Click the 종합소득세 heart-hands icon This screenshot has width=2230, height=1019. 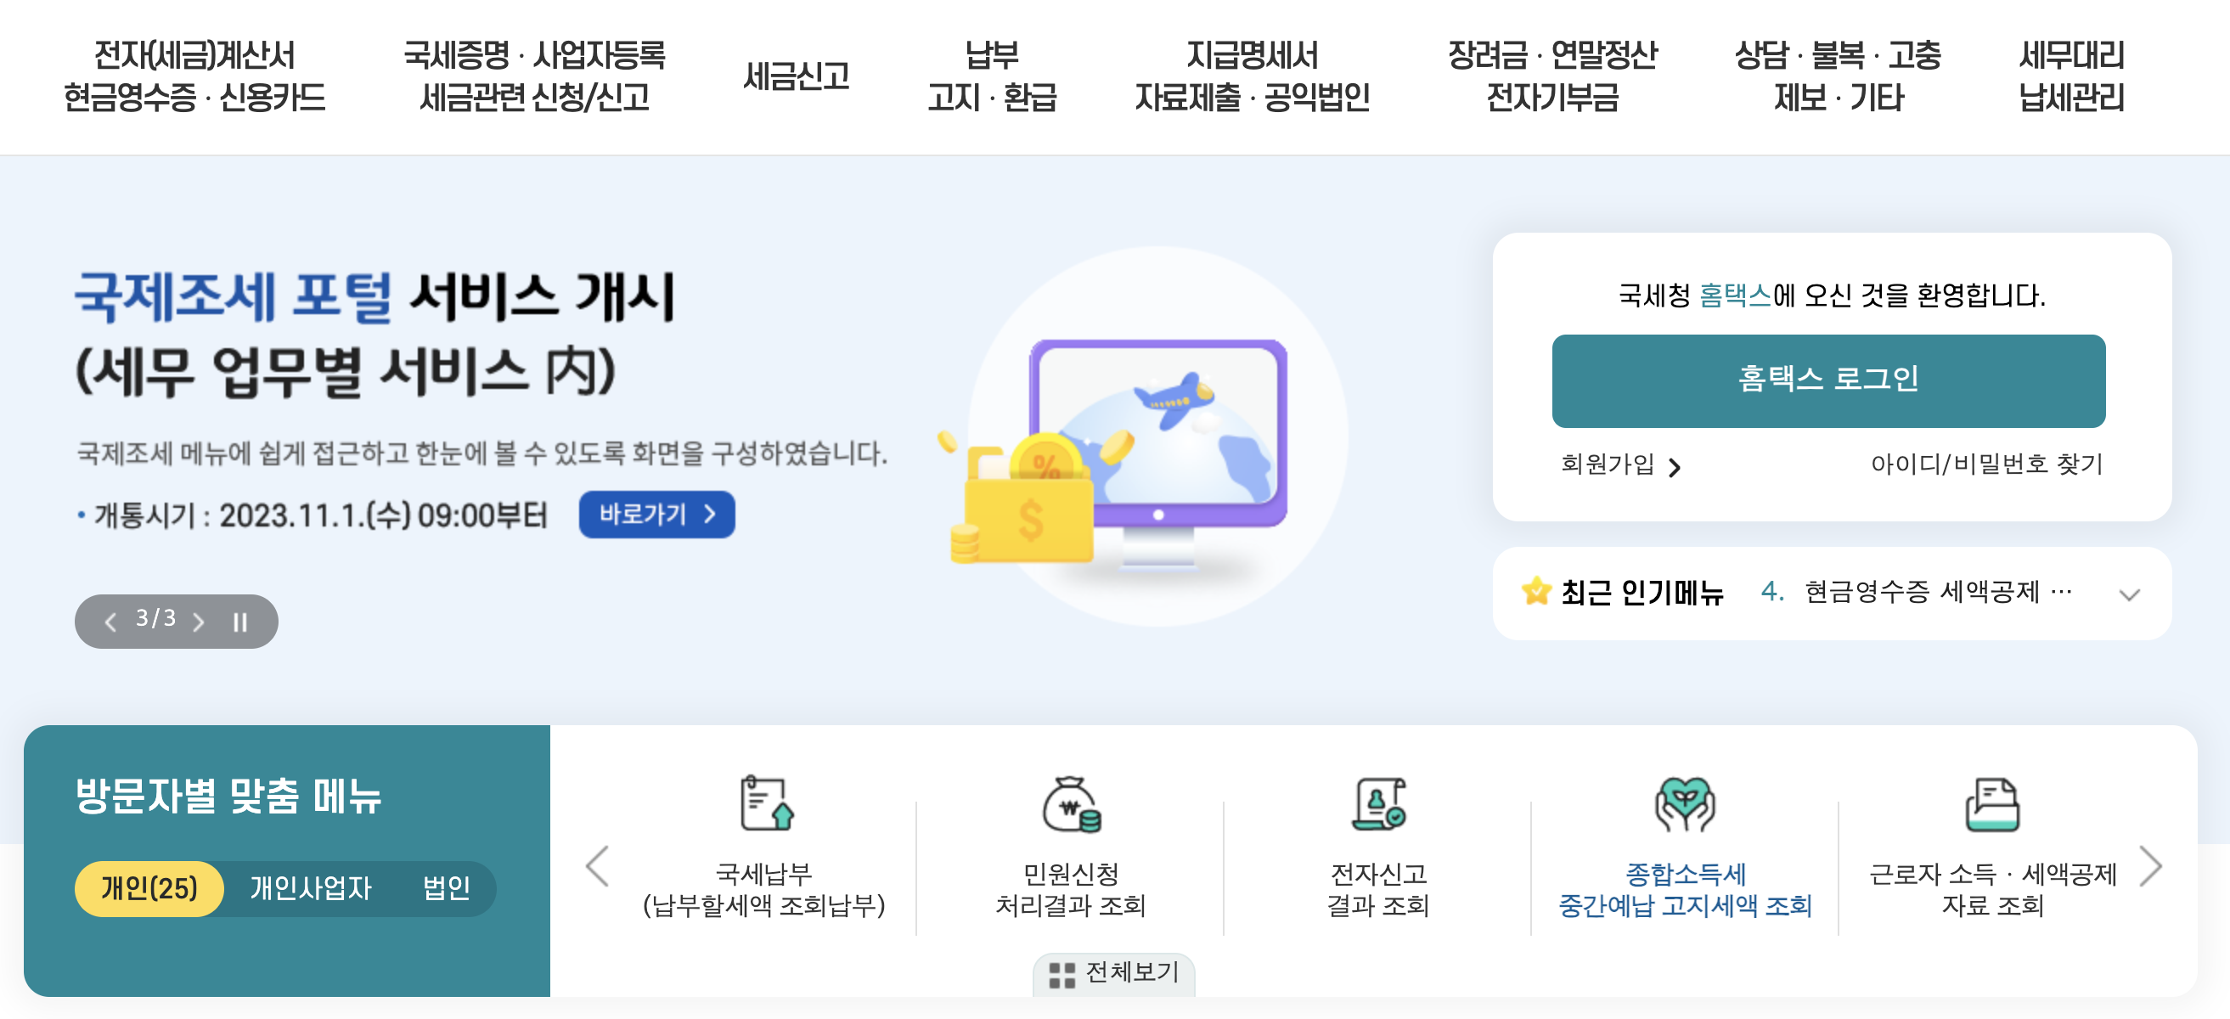[1684, 803]
